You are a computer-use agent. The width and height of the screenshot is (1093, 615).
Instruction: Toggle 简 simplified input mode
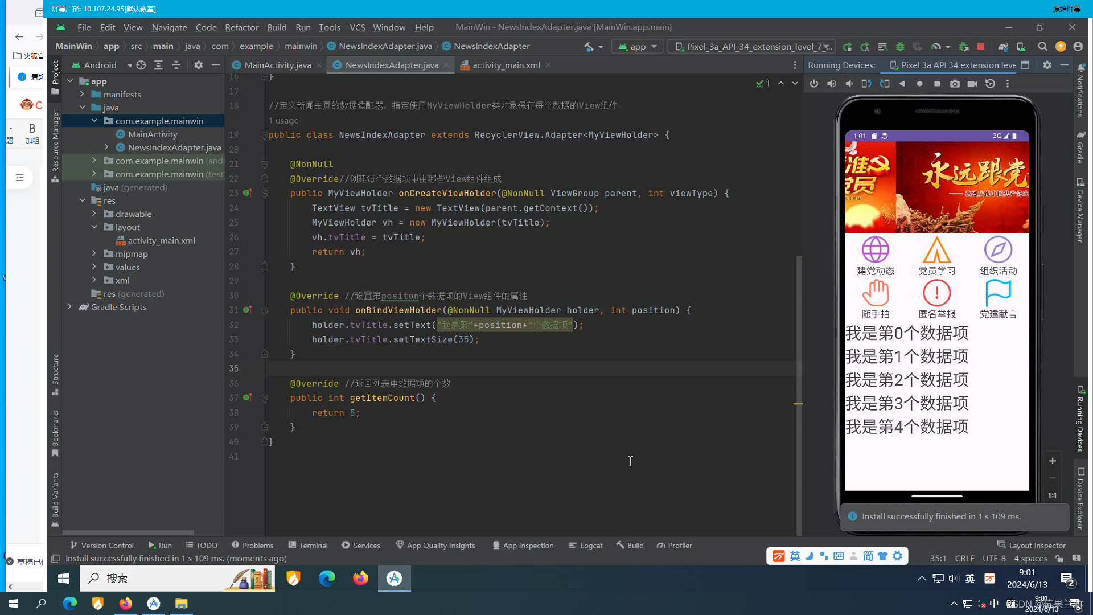click(869, 556)
